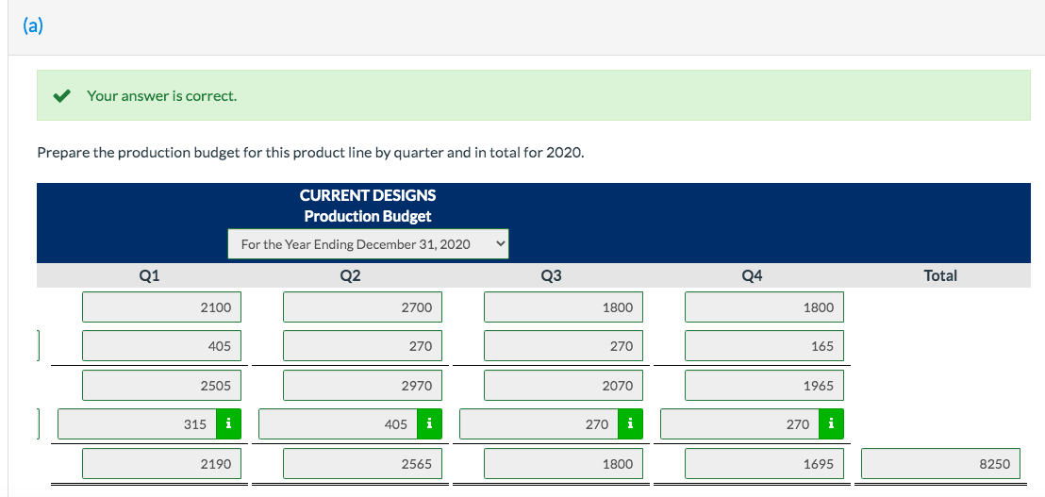Click the Q3 first-row field with 1800
1045x497 pixels.
coord(564,307)
